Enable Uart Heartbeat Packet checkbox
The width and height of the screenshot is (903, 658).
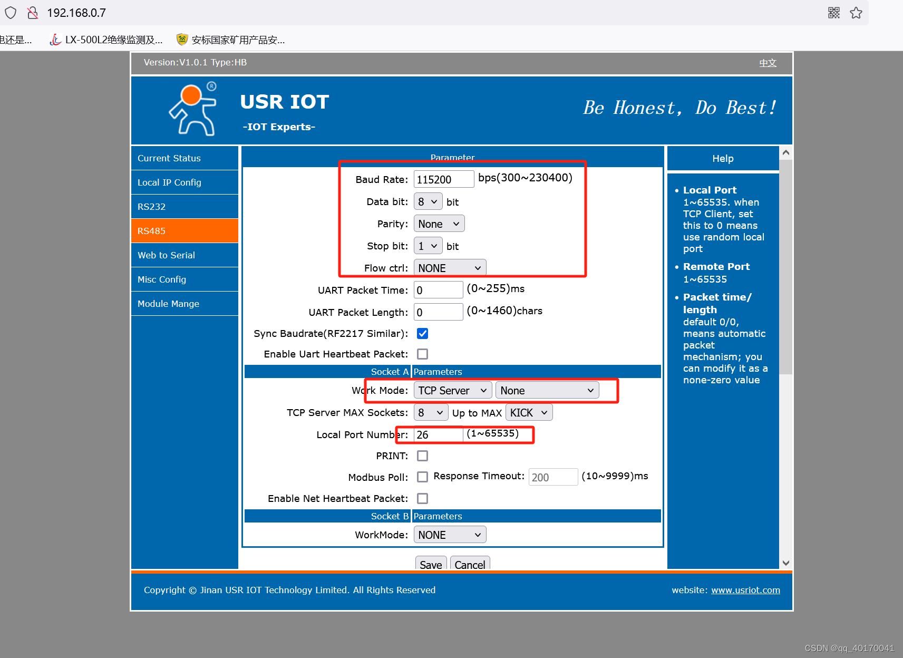point(422,354)
